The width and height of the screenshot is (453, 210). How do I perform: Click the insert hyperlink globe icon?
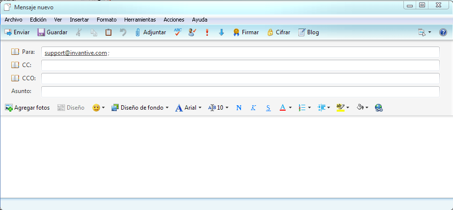click(378, 108)
